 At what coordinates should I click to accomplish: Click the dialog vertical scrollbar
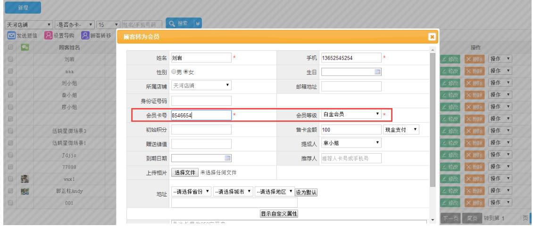[x=432, y=117]
